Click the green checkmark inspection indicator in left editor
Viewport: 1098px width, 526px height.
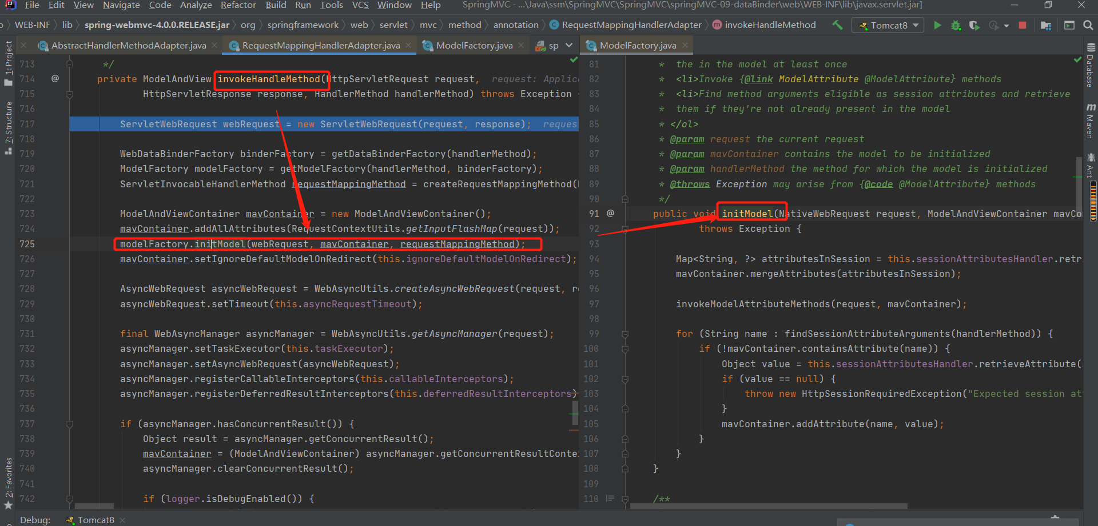574,60
